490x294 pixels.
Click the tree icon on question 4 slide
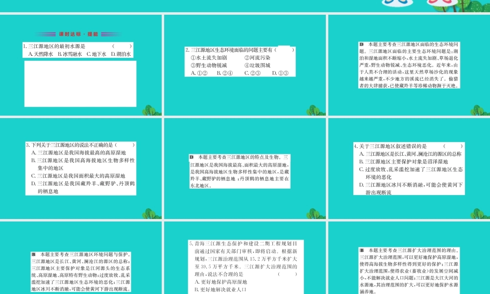480,214
